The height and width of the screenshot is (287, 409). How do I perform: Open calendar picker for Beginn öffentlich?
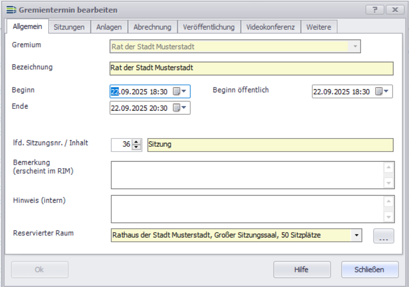[x=382, y=91]
